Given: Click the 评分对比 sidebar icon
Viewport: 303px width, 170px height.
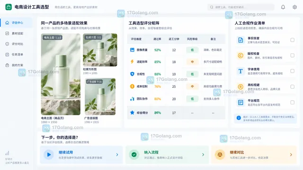Looking at the screenshot, I should coord(7,44).
